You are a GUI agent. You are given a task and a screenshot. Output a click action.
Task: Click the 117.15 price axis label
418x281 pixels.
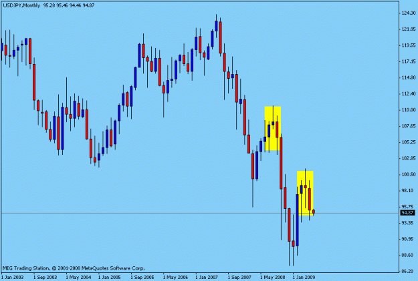point(409,61)
